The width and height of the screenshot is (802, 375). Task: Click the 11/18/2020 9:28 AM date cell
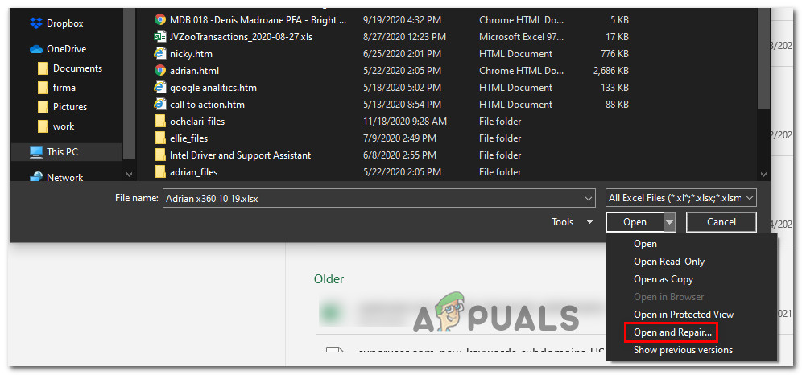tap(405, 121)
